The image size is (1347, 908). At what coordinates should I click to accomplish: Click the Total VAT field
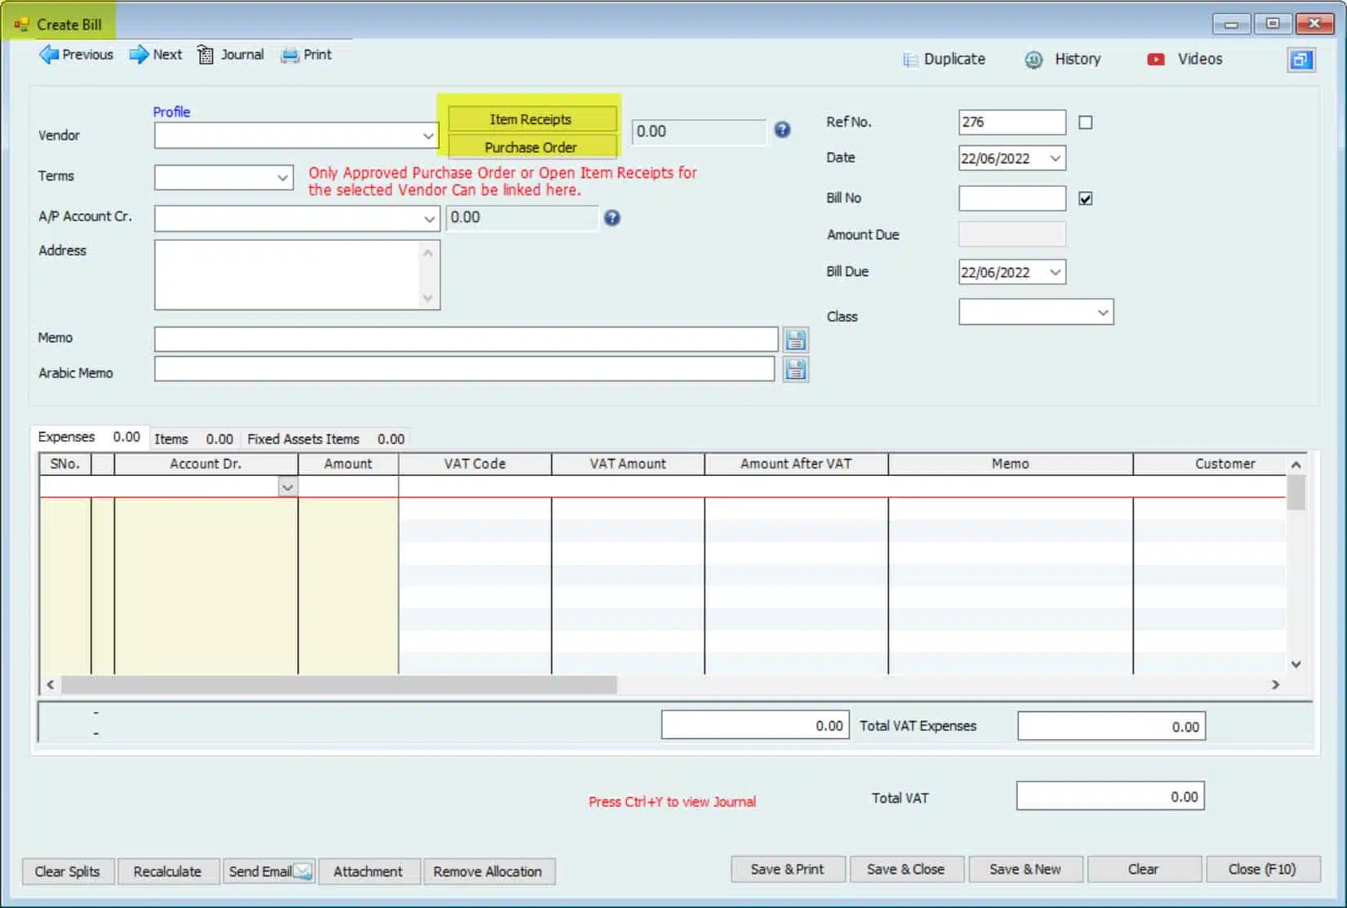point(1110,796)
